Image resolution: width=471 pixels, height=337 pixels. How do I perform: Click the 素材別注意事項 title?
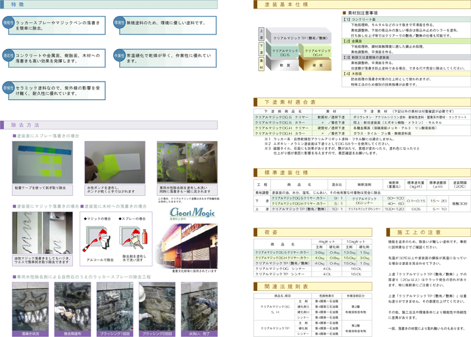360,13
